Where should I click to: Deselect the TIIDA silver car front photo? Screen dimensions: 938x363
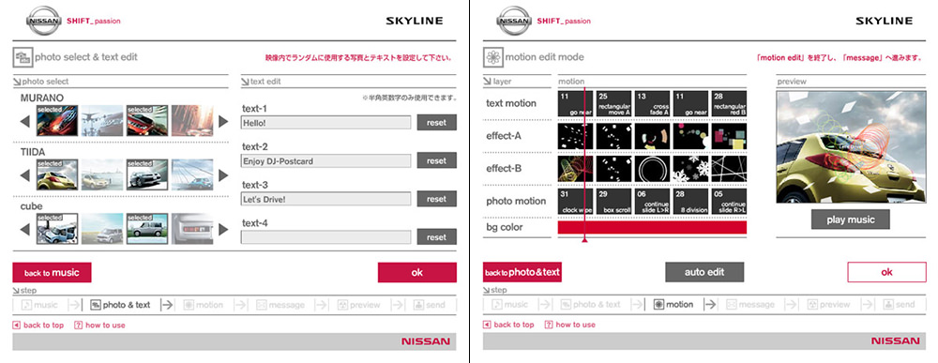[147, 175]
